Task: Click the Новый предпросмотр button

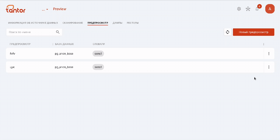Action: [254, 32]
